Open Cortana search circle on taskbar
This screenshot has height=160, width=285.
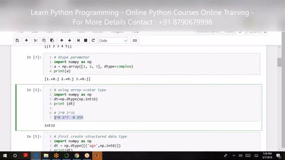click(x=15, y=156)
